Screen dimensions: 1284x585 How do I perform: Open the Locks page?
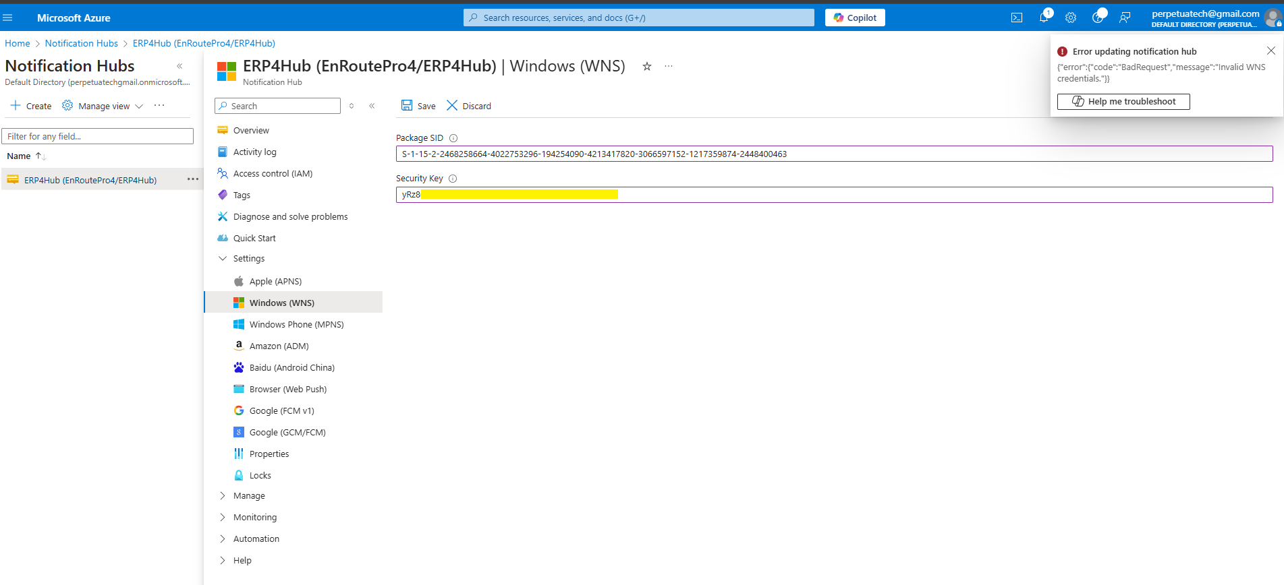click(x=260, y=475)
